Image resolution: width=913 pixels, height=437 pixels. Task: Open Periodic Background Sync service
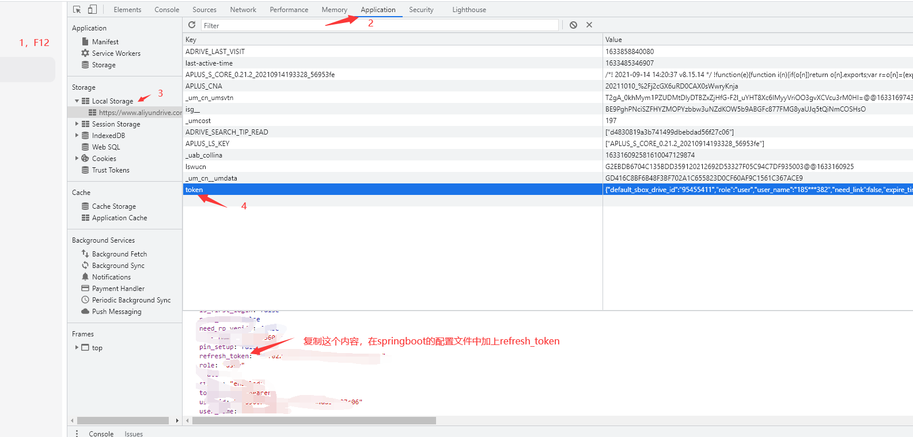(x=131, y=300)
